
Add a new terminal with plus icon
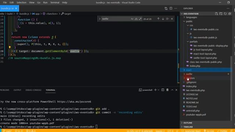(155, 90)
